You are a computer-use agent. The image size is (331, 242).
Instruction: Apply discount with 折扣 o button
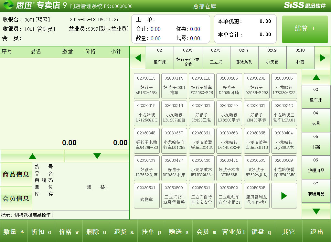pos(41,232)
